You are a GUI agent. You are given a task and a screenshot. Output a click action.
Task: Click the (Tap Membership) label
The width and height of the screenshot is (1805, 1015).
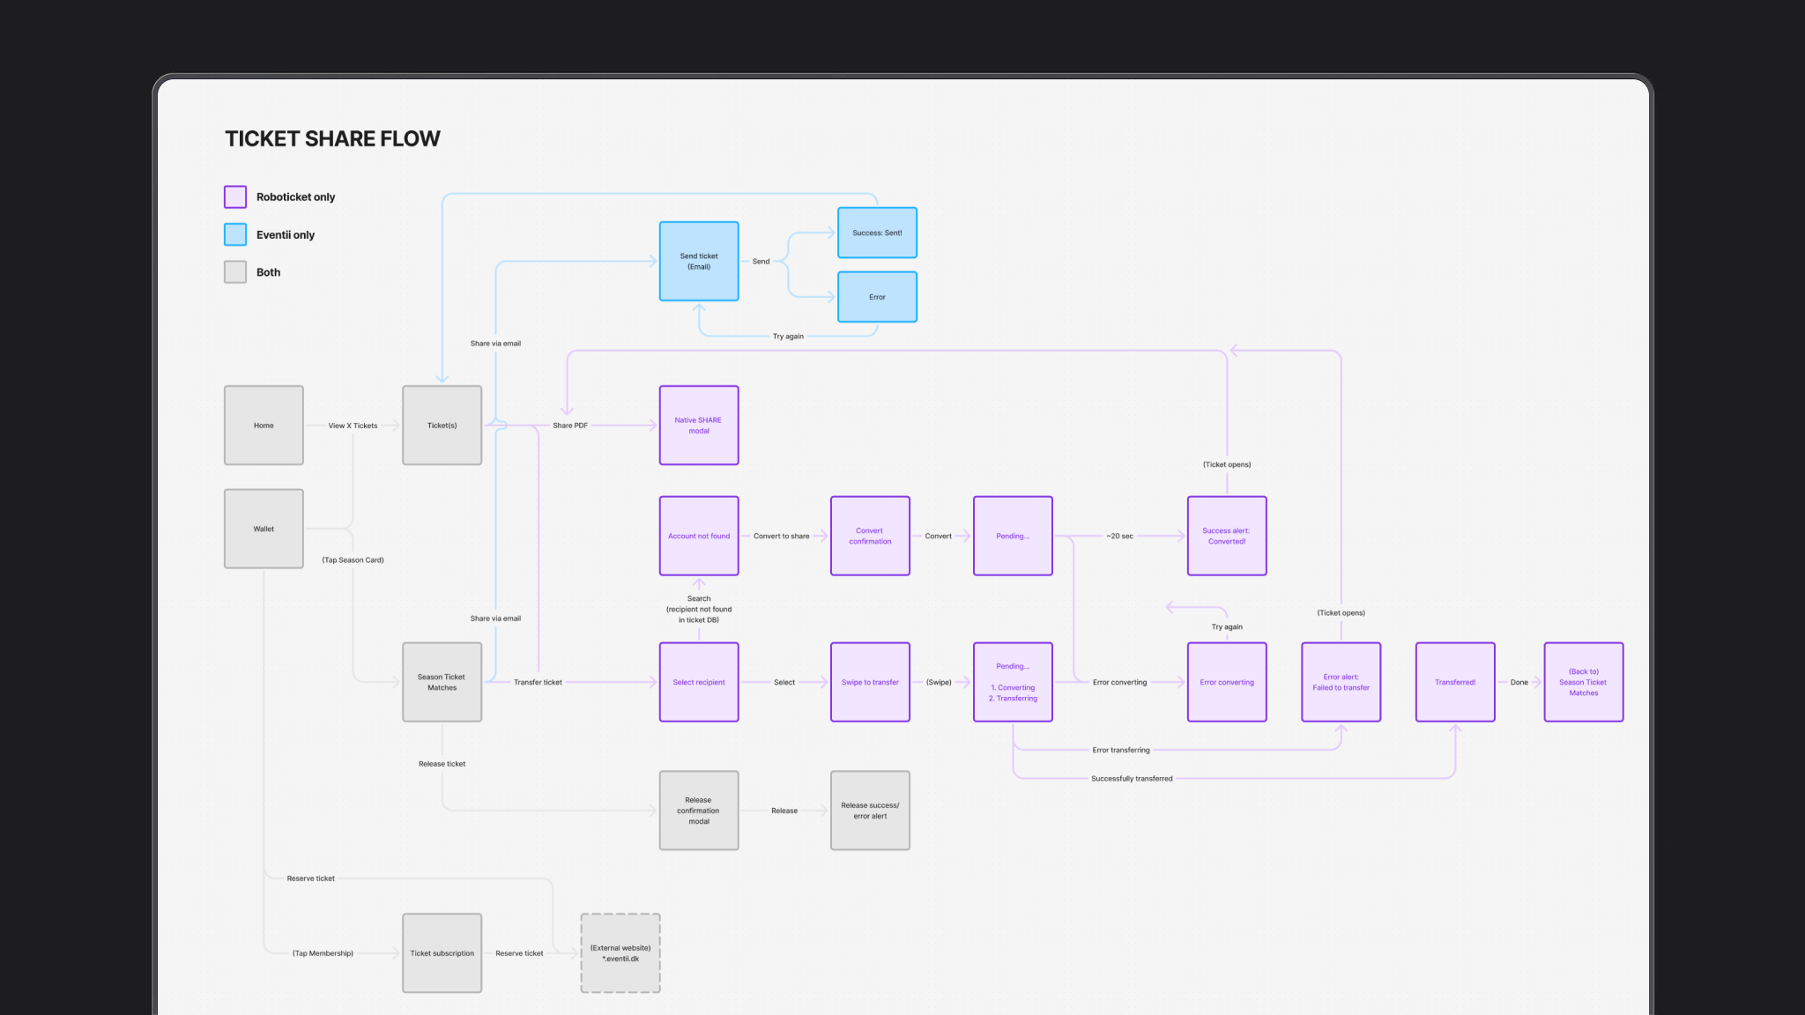click(x=323, y=953)
